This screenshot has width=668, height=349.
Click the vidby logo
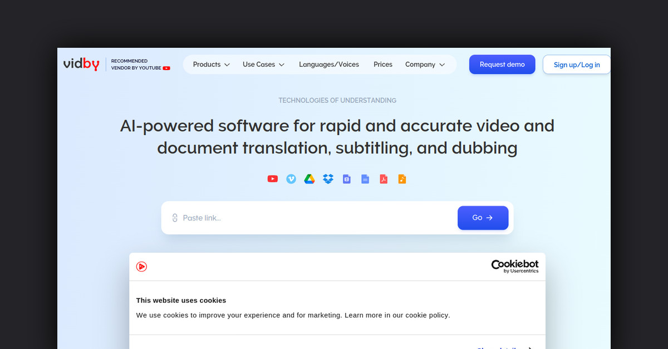tap(81, 64)
